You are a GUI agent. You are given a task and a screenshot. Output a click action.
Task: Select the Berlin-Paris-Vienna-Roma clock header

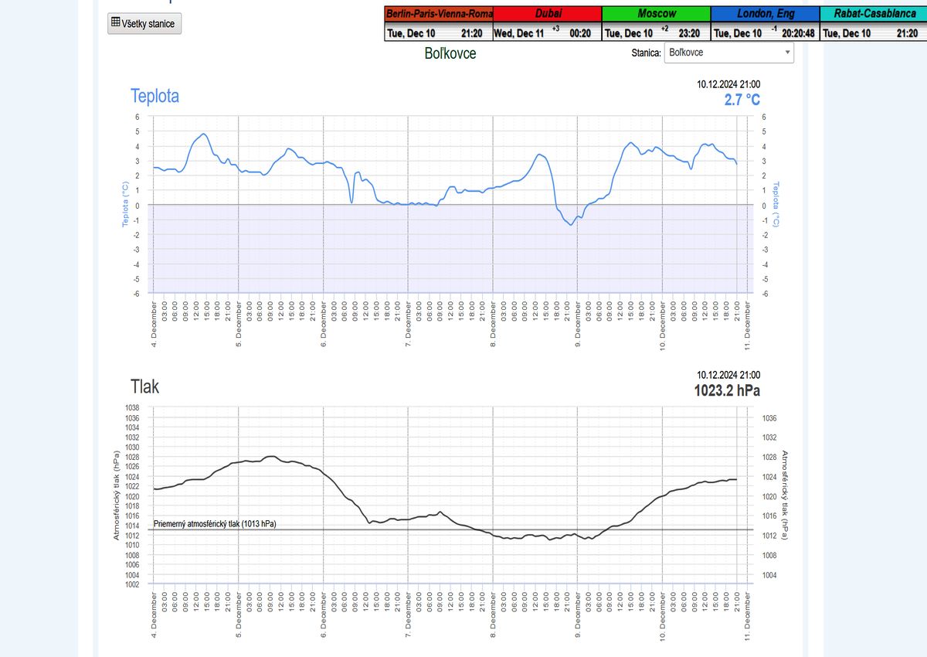pyautogui.click(x=439, y=13)
